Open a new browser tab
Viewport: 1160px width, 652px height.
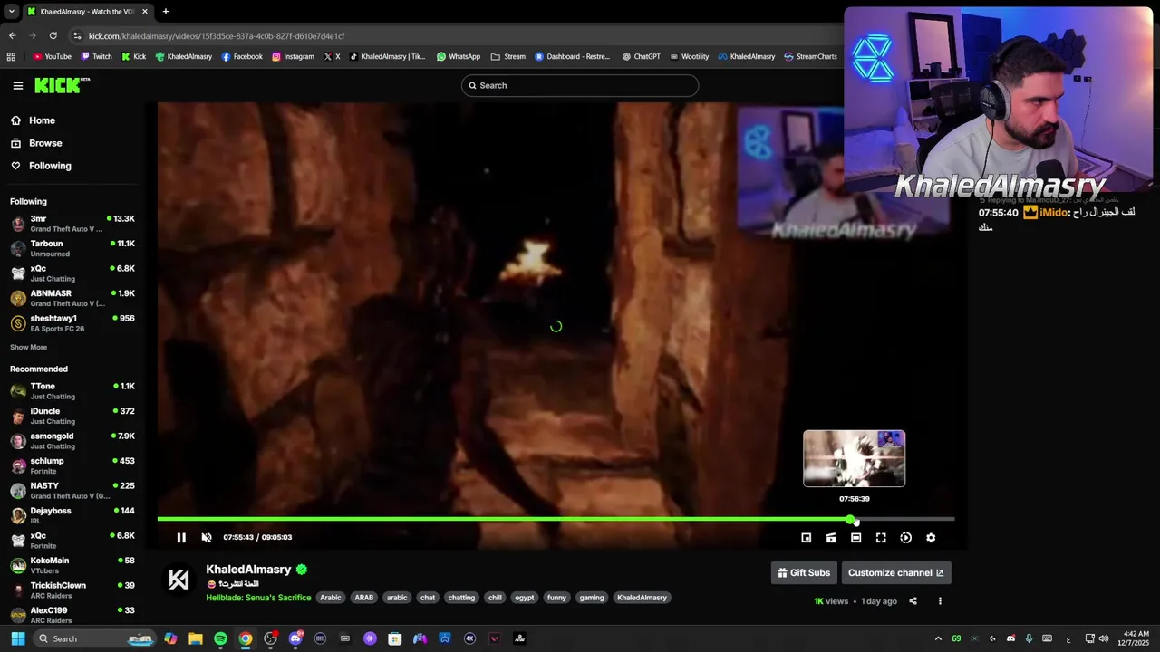pos(165,12)
